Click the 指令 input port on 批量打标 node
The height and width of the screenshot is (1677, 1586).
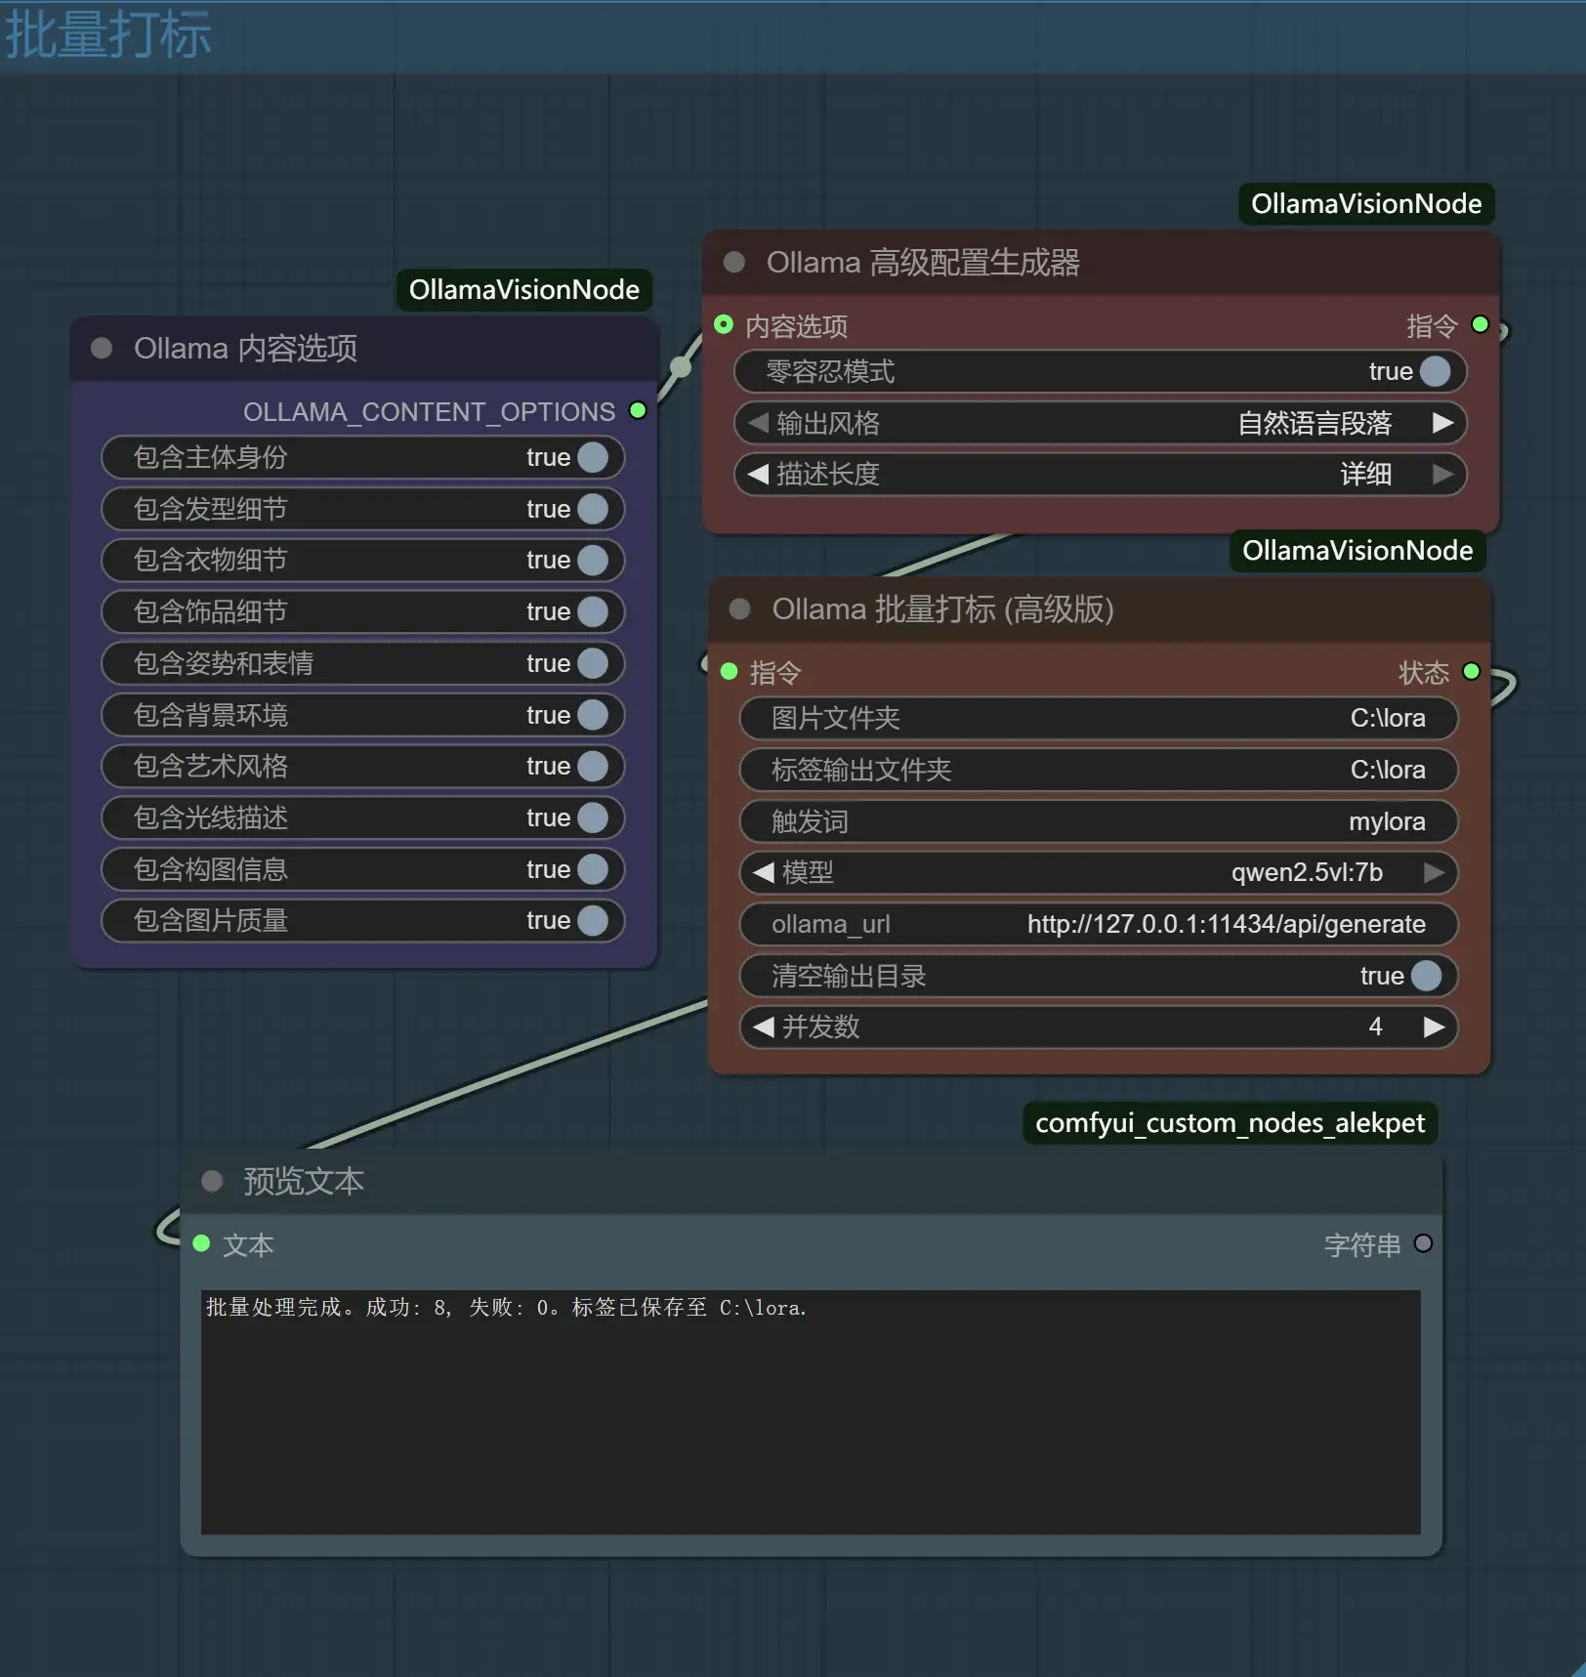coord(729,671)
